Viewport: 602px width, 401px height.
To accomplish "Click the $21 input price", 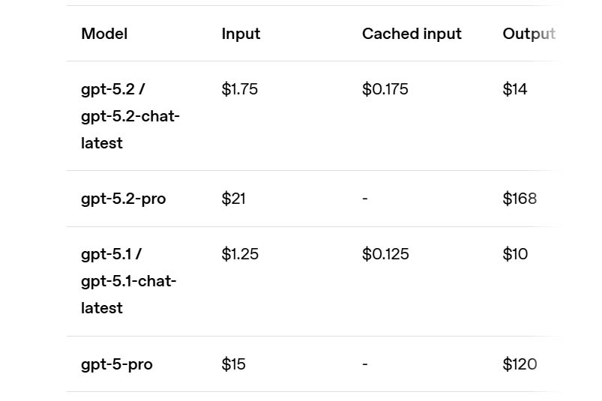I will click(x=233, y=199).
